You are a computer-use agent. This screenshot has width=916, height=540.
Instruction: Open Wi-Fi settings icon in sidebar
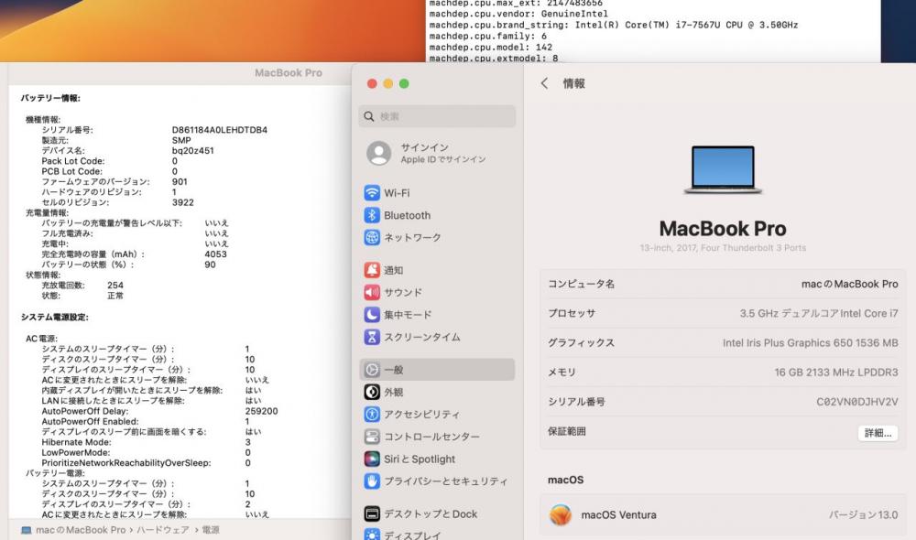click(x=372, y=192)
